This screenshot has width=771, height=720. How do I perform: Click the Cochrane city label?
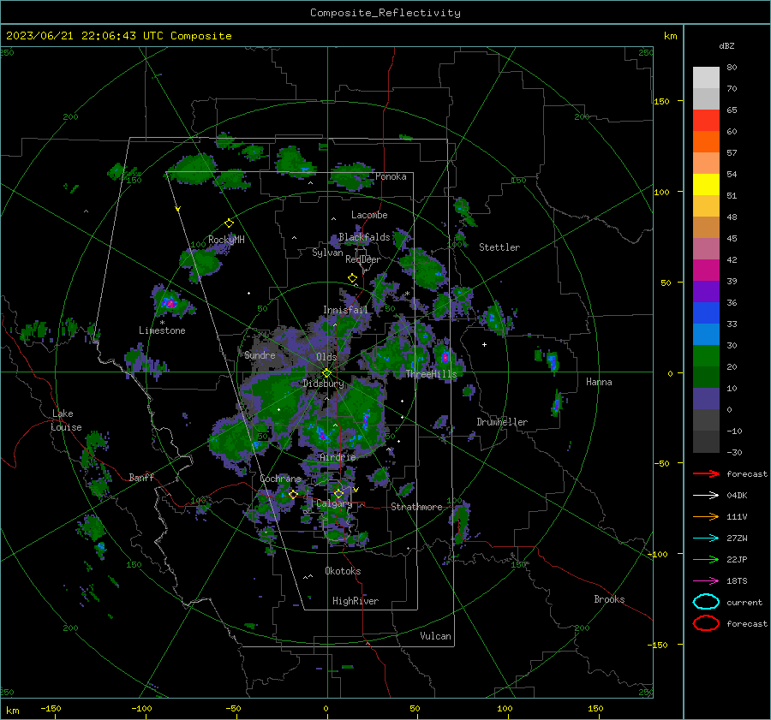(x=280, y=479)
